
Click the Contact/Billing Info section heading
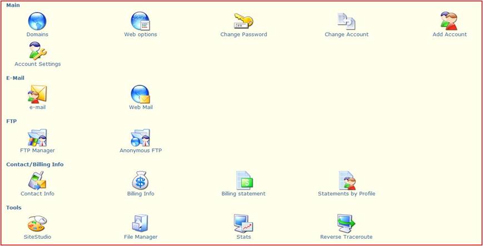(x=34, y=164)
